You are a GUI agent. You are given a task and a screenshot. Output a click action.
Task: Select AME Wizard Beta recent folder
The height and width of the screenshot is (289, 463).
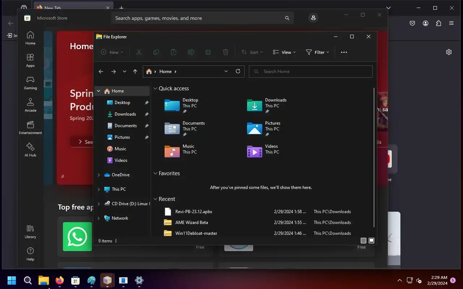point(262,223)
